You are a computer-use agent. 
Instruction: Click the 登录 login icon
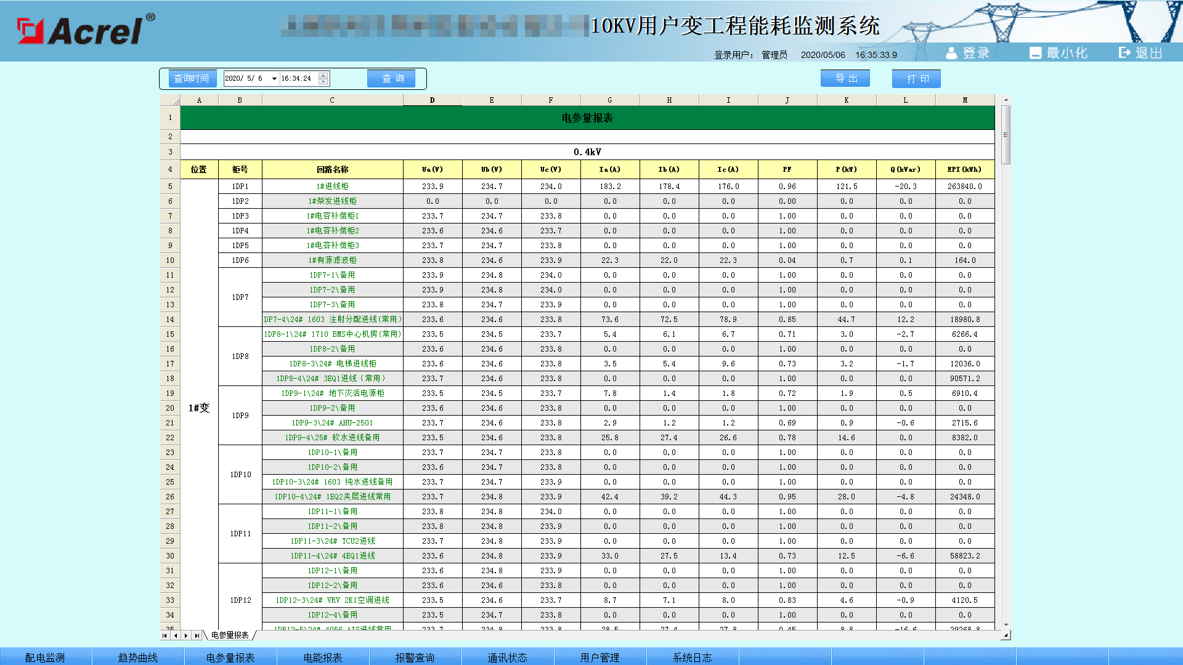pos(951,53)
